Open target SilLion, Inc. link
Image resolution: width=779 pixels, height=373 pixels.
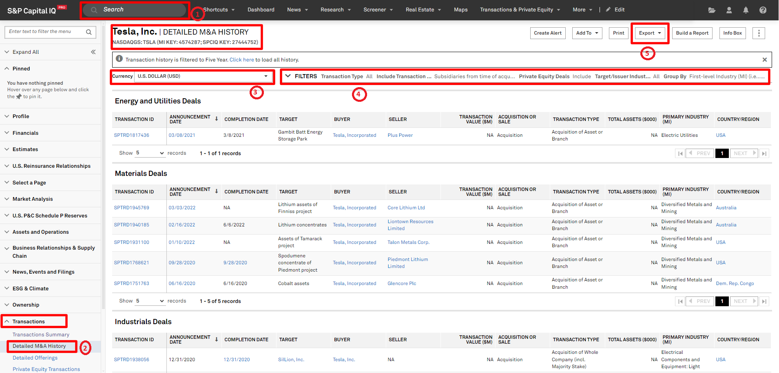291,360
